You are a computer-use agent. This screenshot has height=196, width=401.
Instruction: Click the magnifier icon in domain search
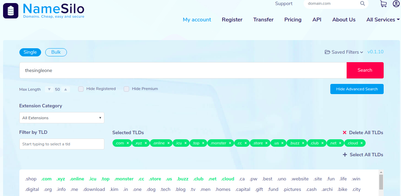363,4
